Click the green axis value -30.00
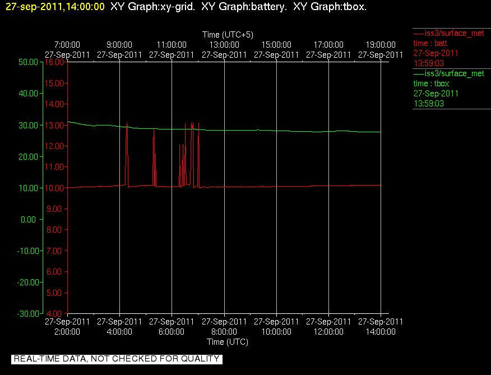The height and width of the screenshot is (375, 491). [x=28, y=313]
